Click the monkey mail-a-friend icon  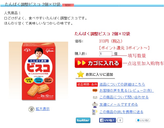tap(95, 105)
